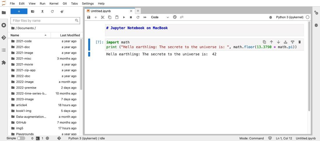Save the notebook using the disk icon

pyautogui.click(x=88, y=17)
